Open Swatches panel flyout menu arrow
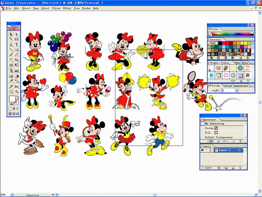The width and height of the screenshot is (262, 197). point(253,39)
